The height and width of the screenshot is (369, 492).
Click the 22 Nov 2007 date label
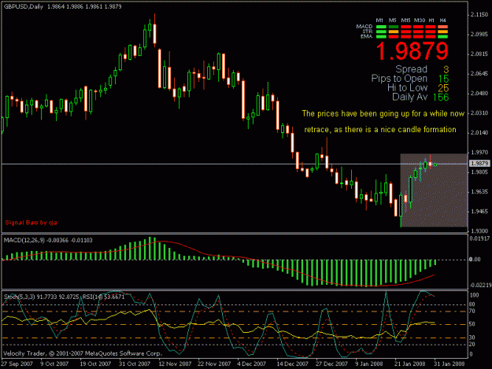point(214,363)
